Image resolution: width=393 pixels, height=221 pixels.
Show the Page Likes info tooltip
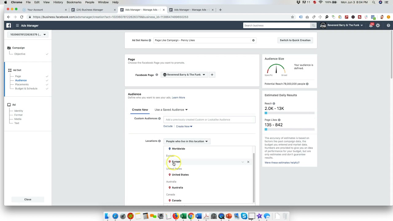(279, 120)
